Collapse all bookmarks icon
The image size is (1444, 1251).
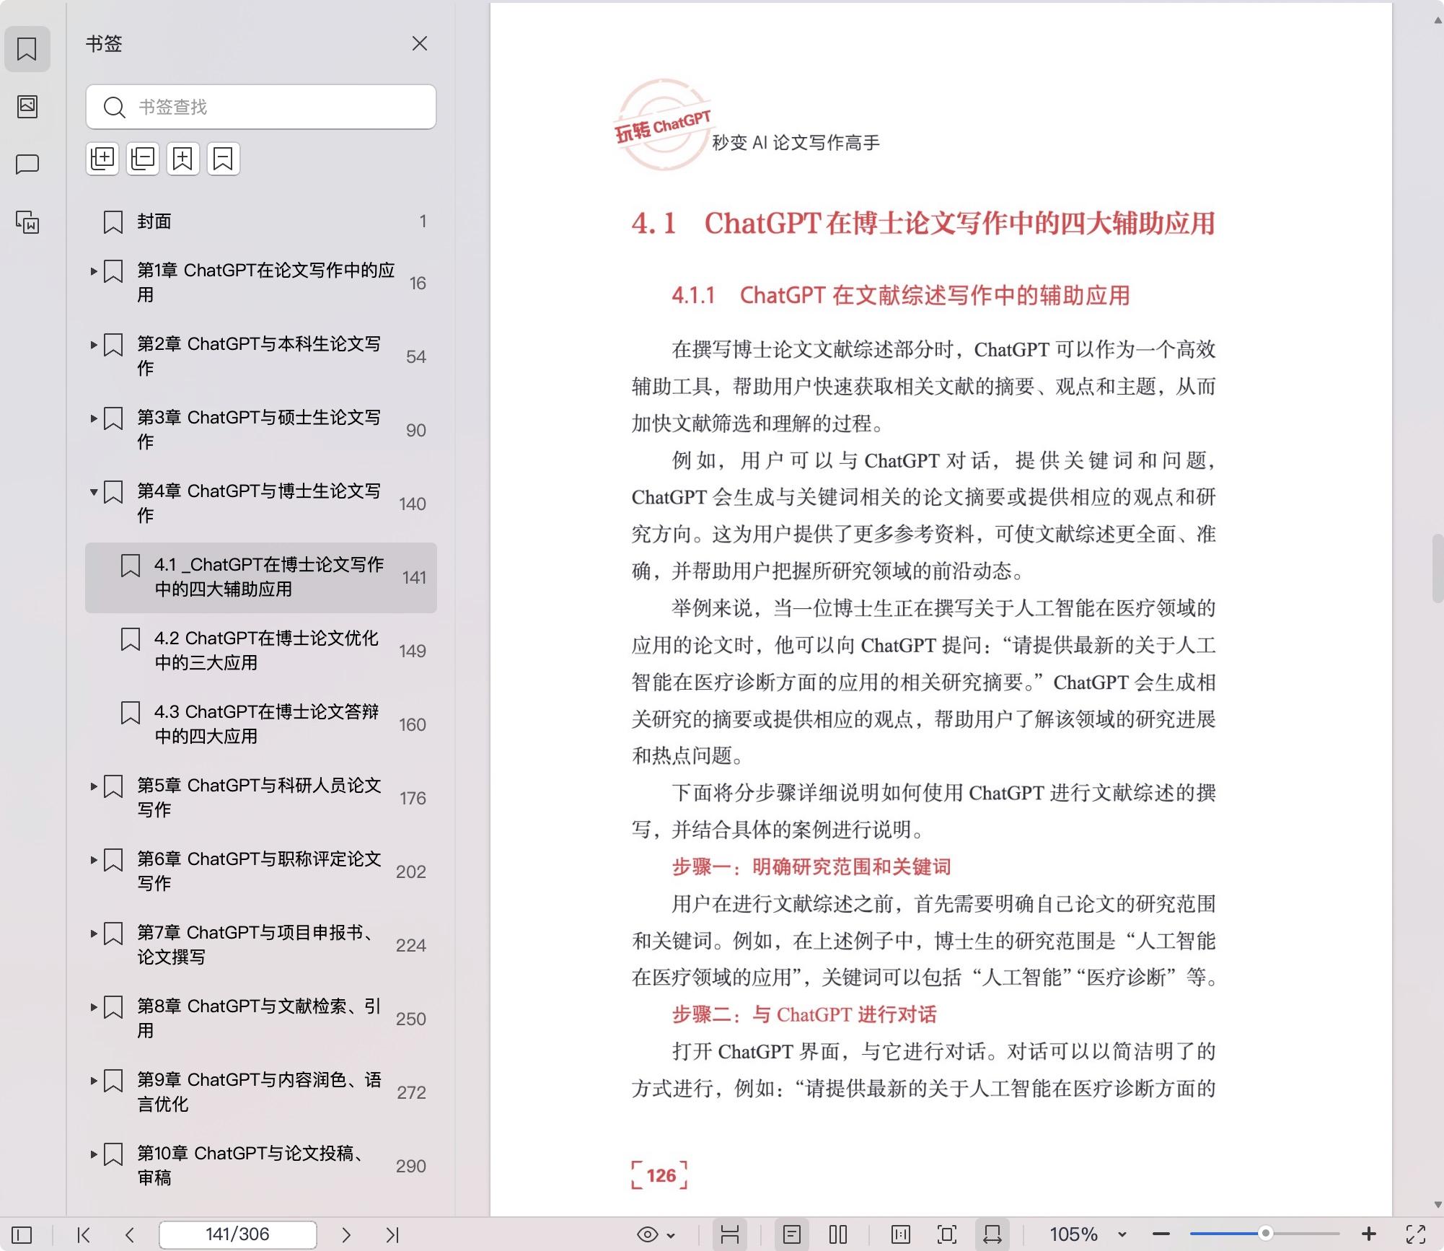[x=143, y=159]
